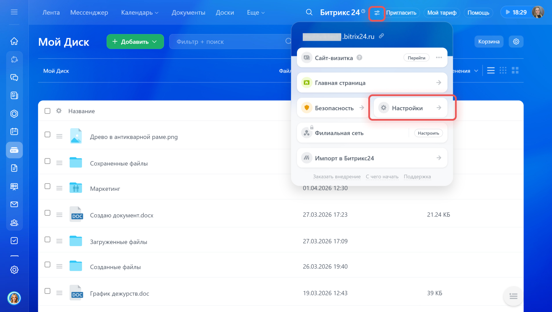Copy portal address link icon

382,36
